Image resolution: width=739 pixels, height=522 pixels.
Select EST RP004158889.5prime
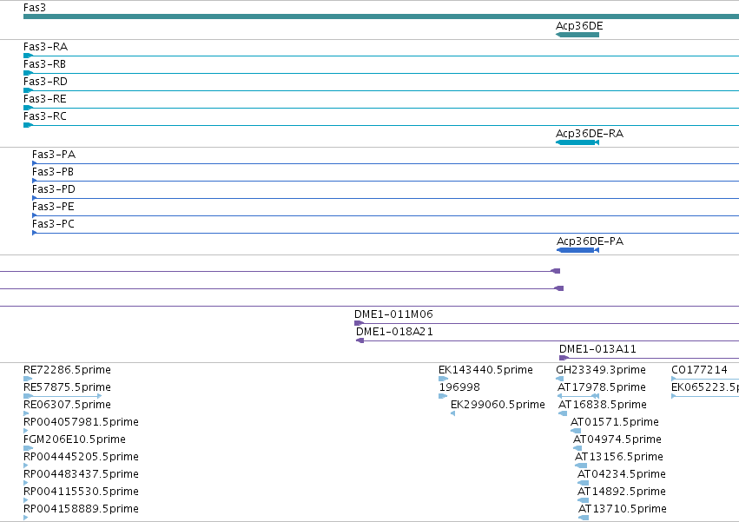click(81, 510)
